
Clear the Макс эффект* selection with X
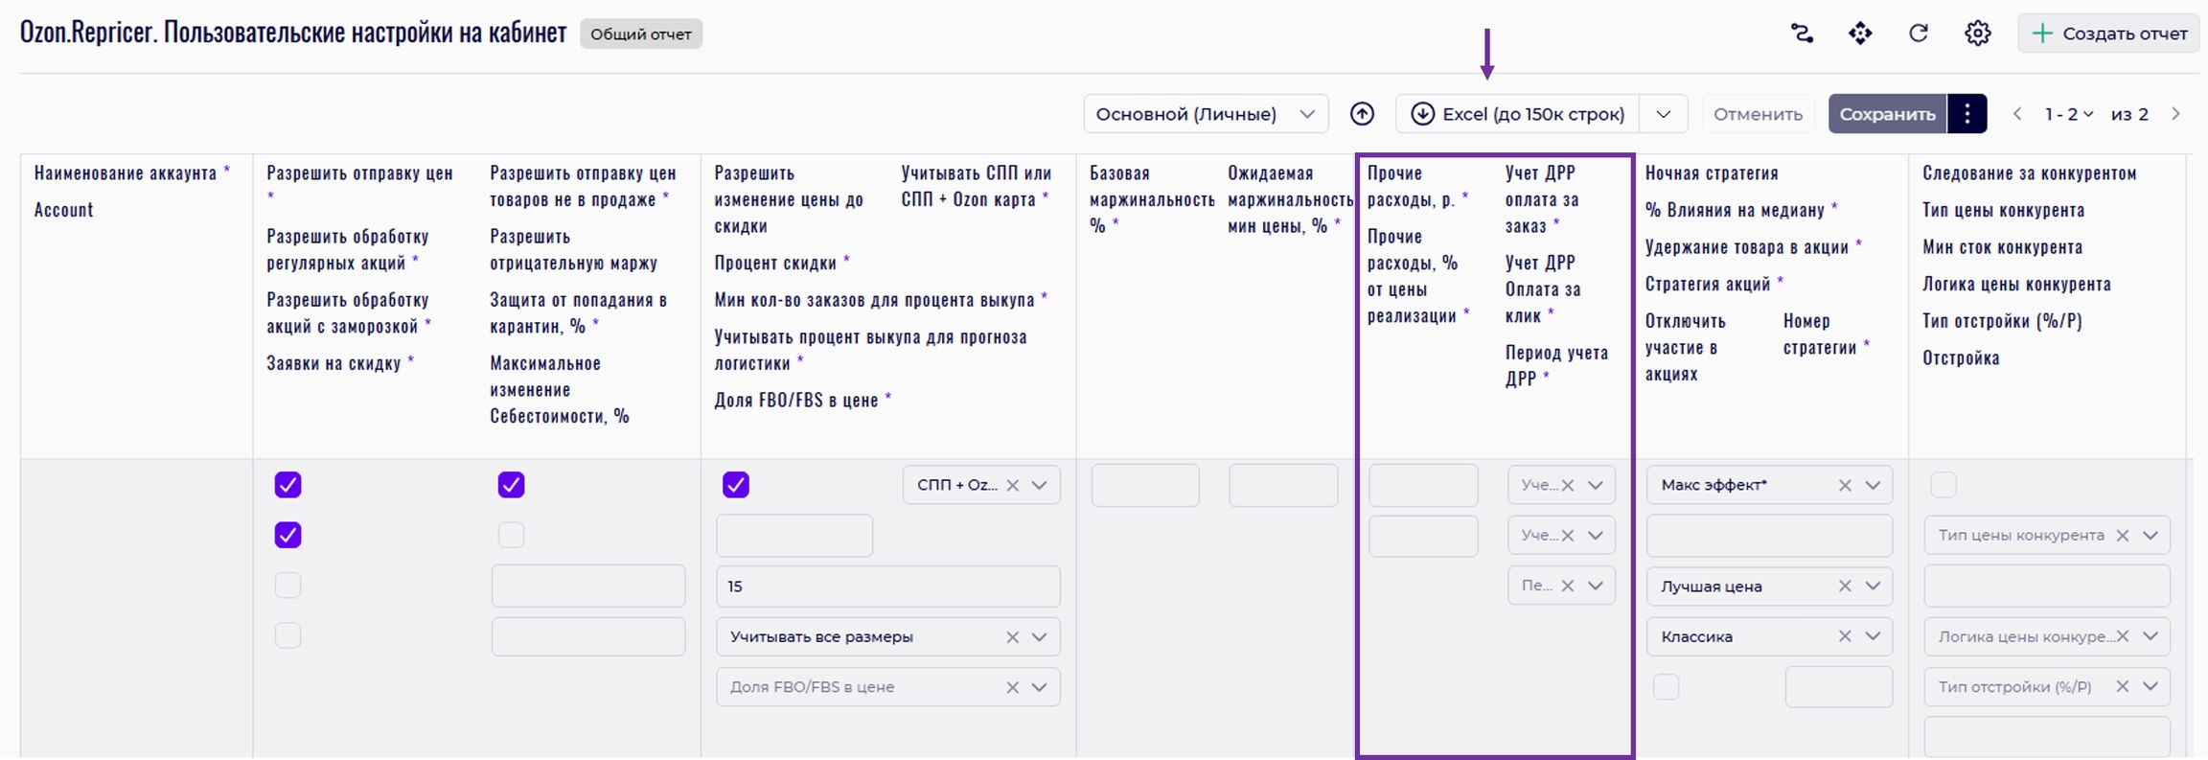1845,486
